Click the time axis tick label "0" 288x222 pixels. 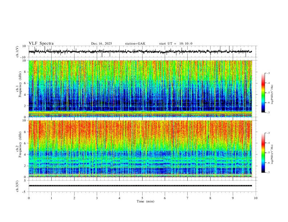coord(29,198)
